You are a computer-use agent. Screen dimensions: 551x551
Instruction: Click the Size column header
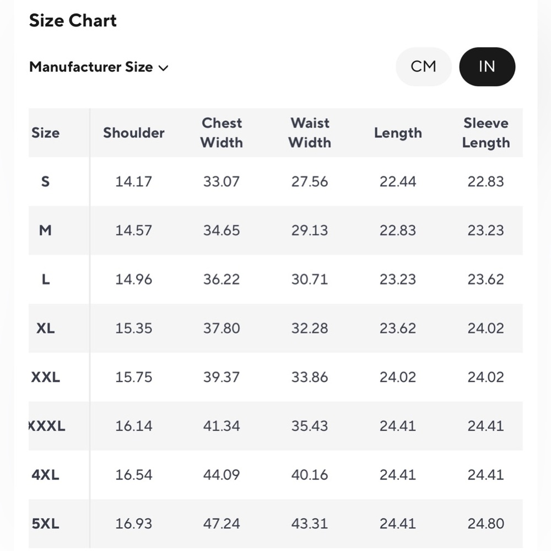(45, 133)
